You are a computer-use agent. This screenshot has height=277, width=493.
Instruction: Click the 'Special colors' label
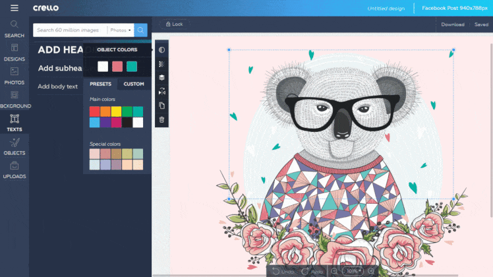(105, 144)
